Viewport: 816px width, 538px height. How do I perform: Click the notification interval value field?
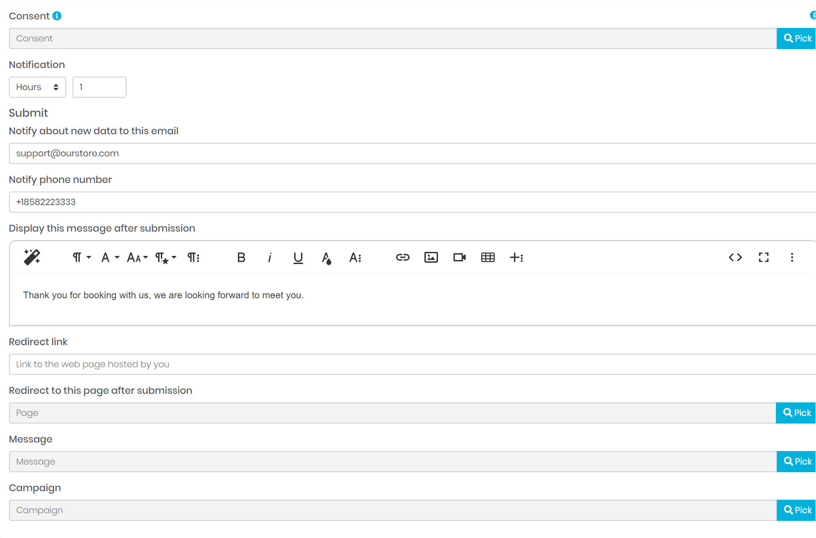click(99, 87)
